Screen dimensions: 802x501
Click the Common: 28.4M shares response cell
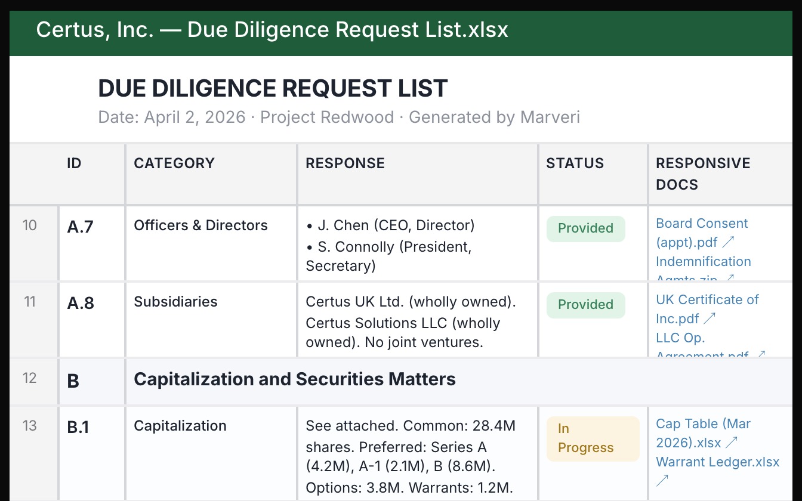(418, 453)
